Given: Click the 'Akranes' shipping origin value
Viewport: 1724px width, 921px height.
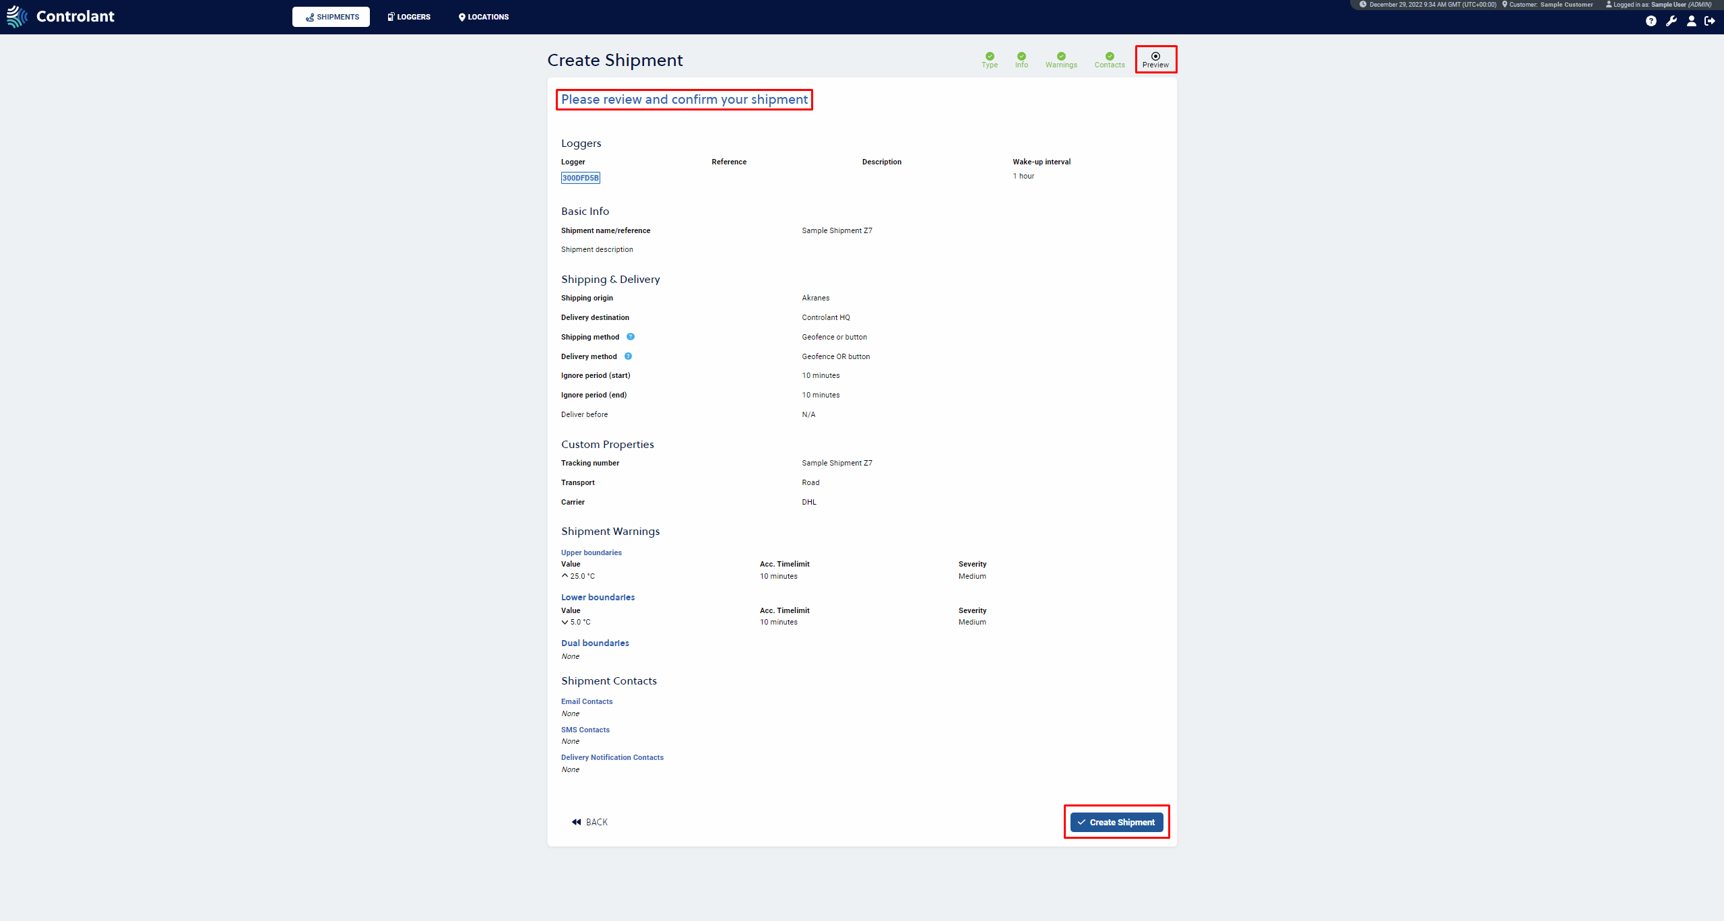Looking at the screenshot, I should coord(816,298).
